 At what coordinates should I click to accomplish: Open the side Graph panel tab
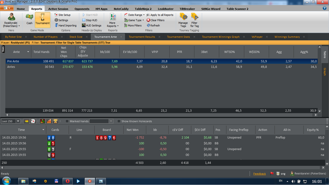tap(325, 72)
